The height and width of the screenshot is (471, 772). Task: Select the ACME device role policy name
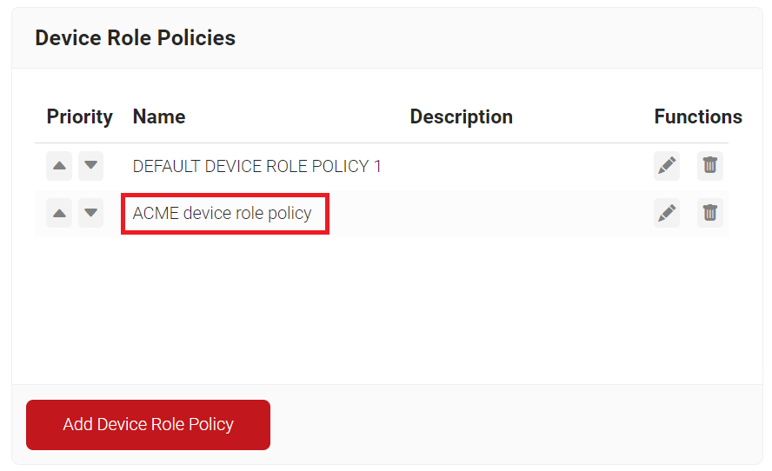point(222,213)
